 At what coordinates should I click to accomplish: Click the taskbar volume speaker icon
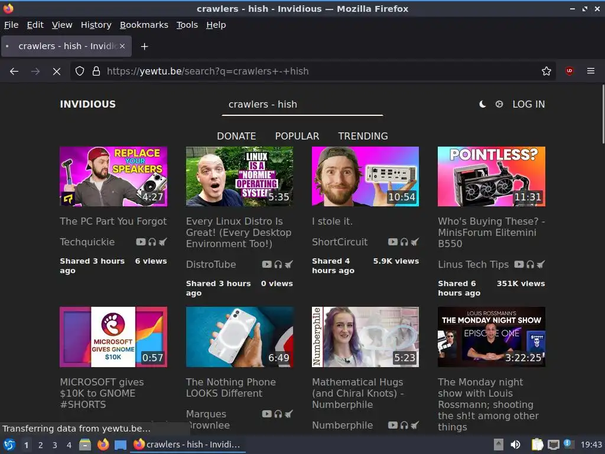pyautogui.click(x=515, y=445)
